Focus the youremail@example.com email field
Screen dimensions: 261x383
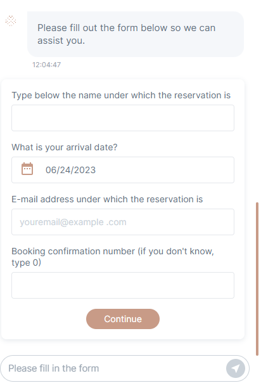point(123,222)
